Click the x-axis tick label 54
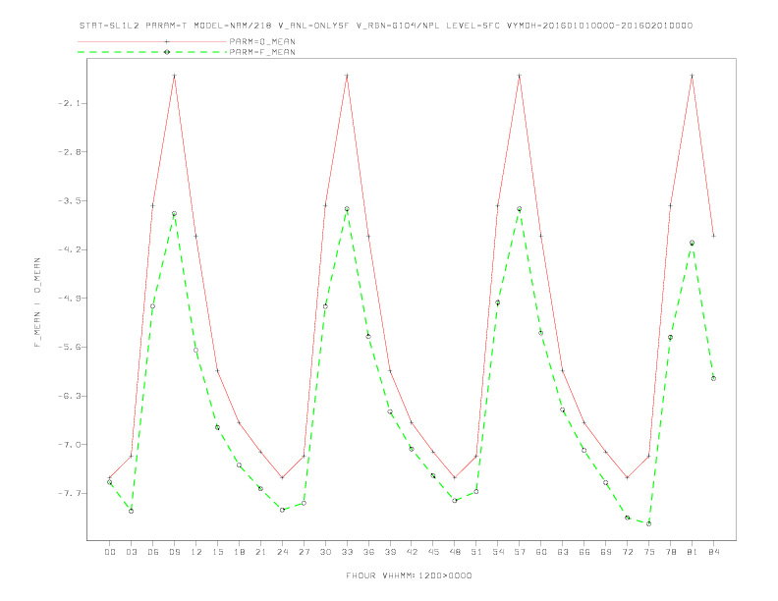778x601 pixels. [x=498, y=552]
